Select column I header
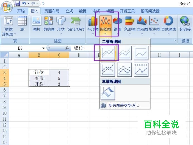The height and width of the screenshot is (145, 193). [179, 55]
